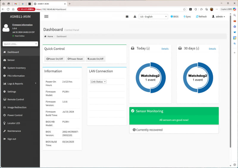
Task: Open the browser favorites icon in toolbar
Action: point(201,9)
